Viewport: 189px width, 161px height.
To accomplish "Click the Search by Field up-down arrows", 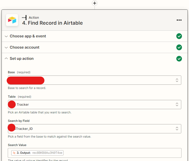I will 177,129.
